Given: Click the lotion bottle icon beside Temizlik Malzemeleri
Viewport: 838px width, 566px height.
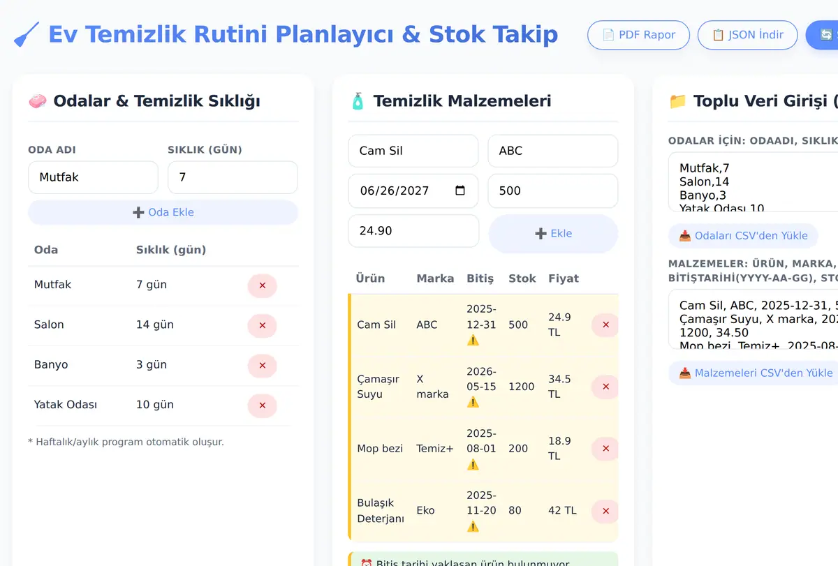Looking at the screenshot, I should coord(357,101).
